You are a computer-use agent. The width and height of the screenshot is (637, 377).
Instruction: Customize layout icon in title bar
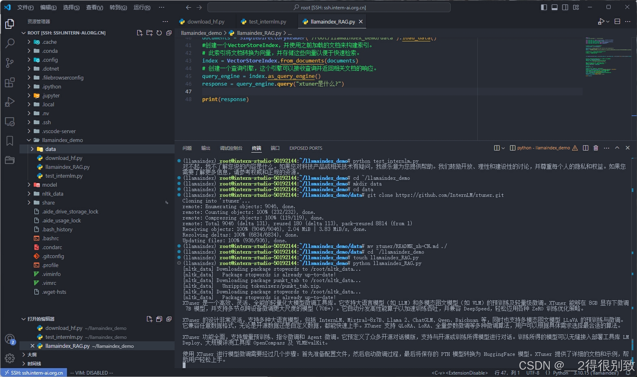tap(576, 7)
